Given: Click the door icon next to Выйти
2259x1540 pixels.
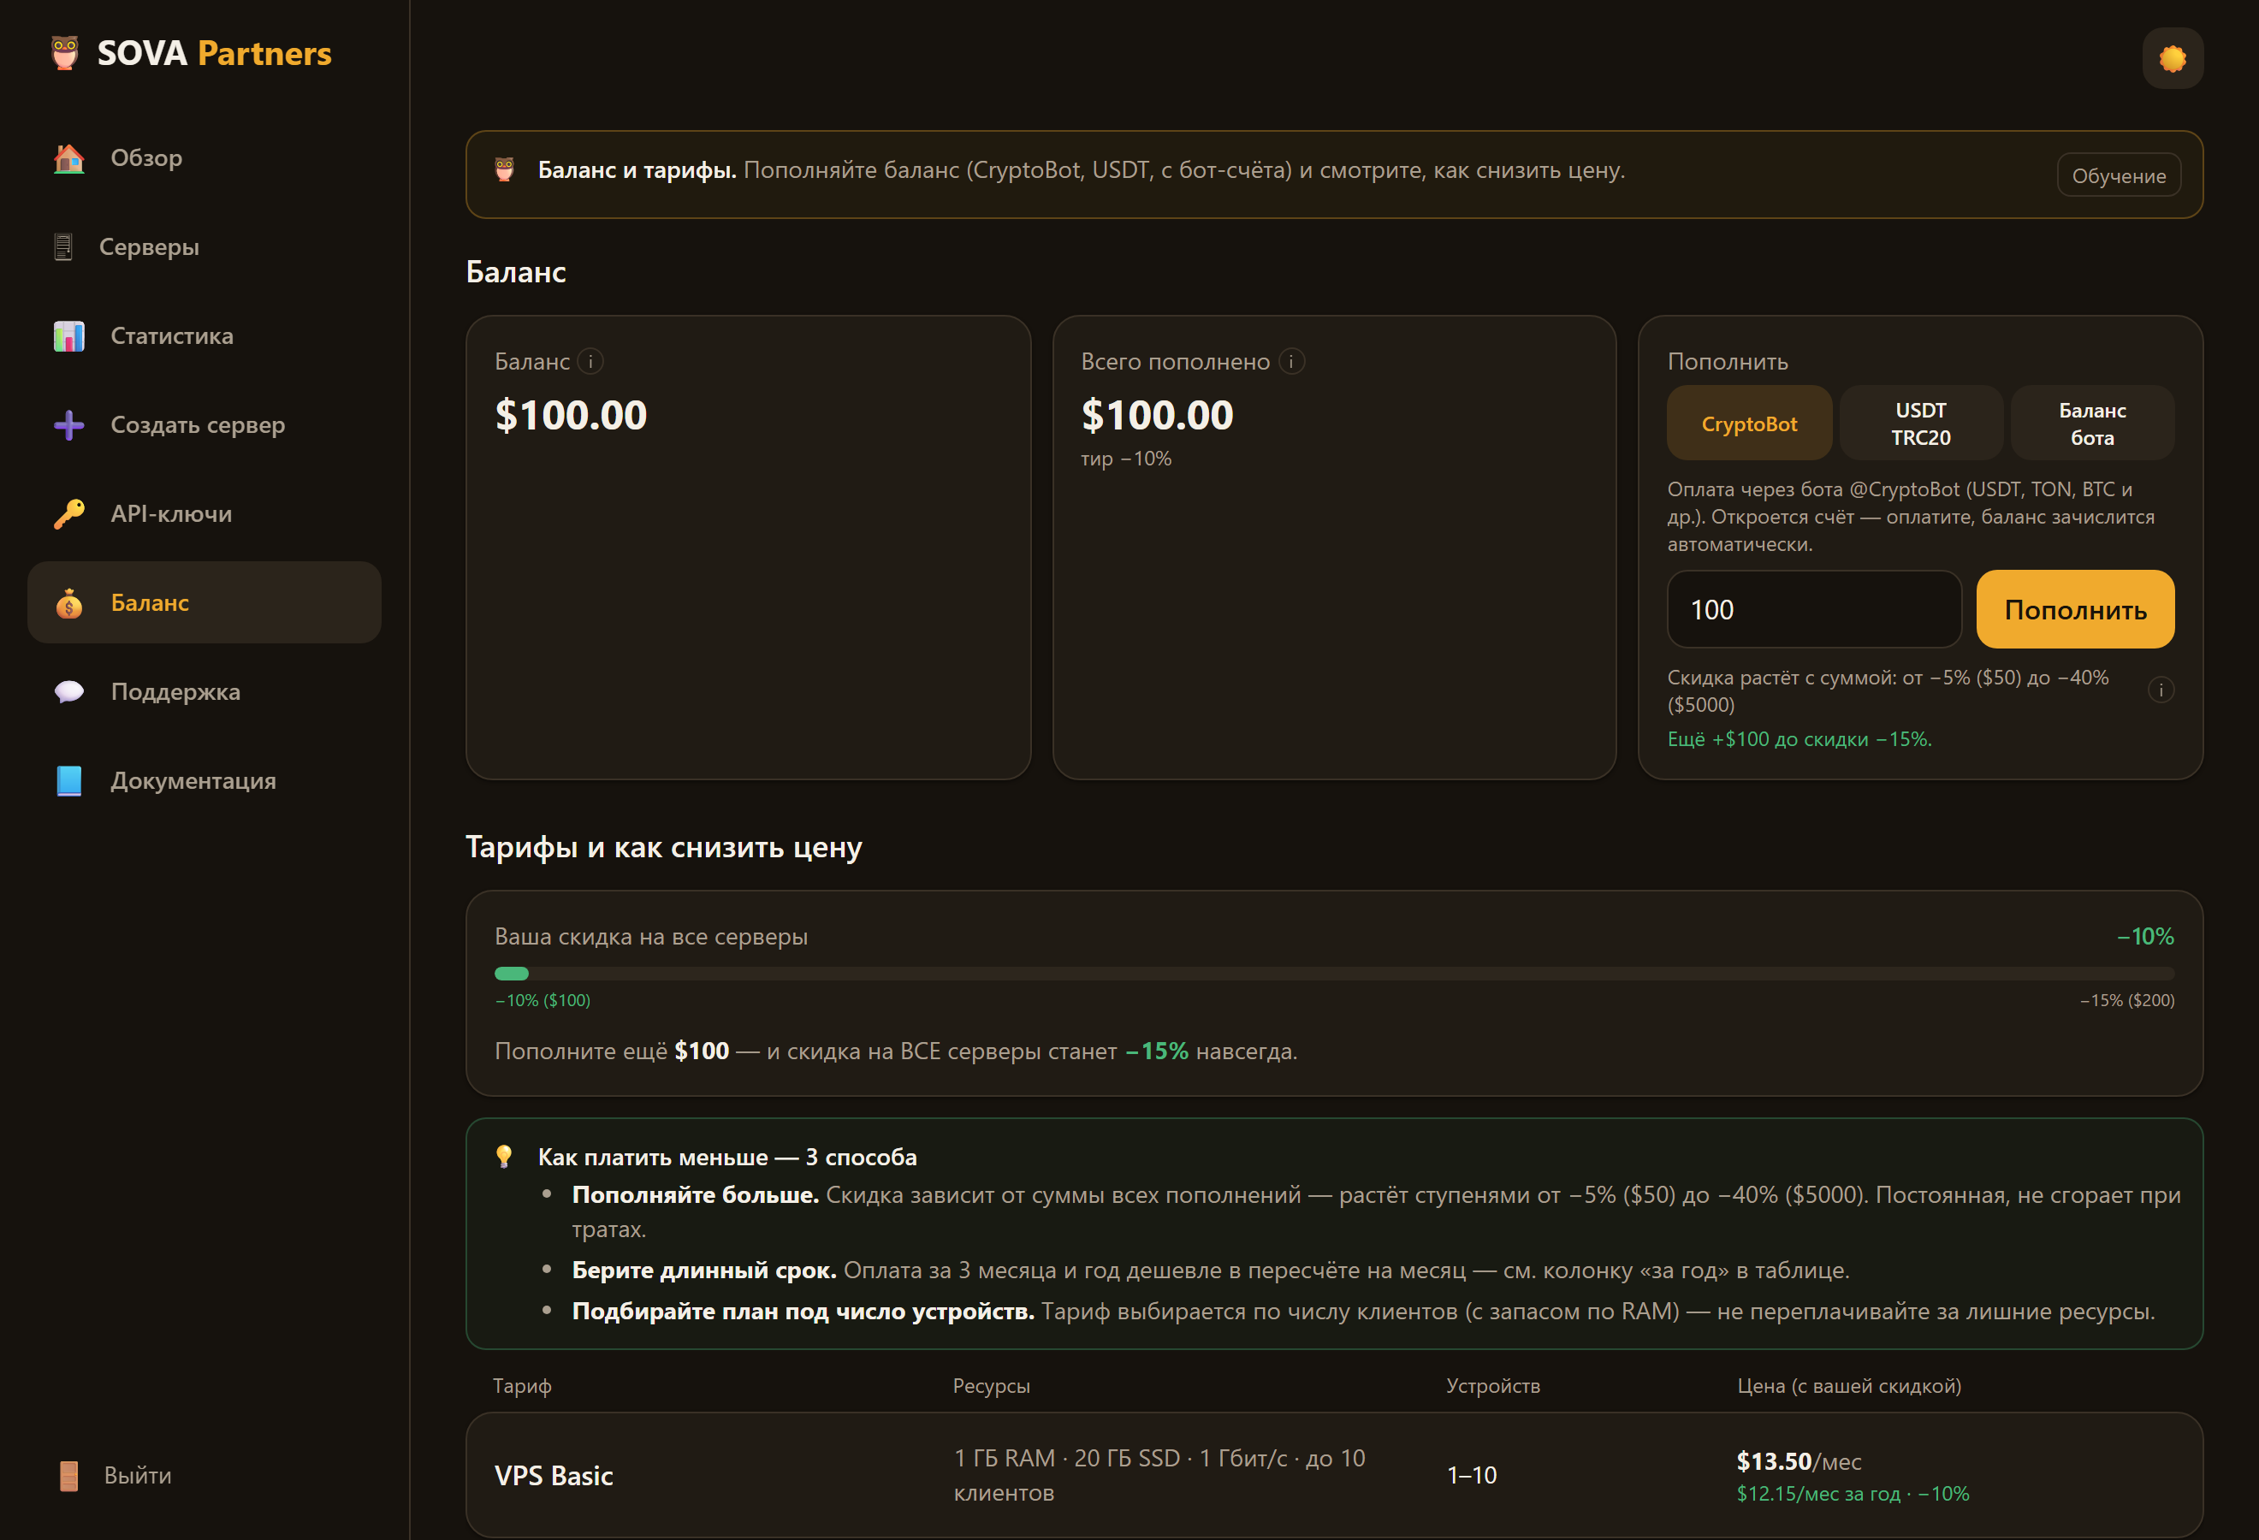Looking at the screenshot, I should coord(68,1475).
